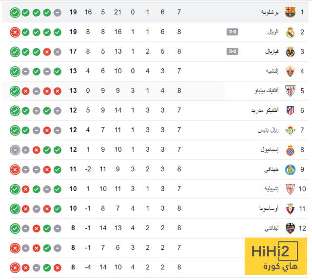Screen dimensions: 312x280
Task: Open the 0-0 score badge beside فياريال
Action: 233,52
